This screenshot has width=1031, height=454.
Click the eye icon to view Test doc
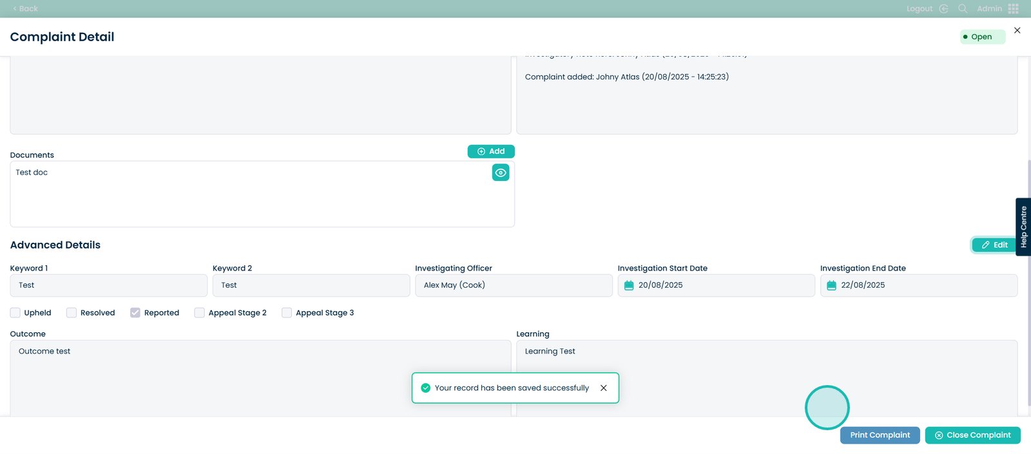tap(501, 173)
